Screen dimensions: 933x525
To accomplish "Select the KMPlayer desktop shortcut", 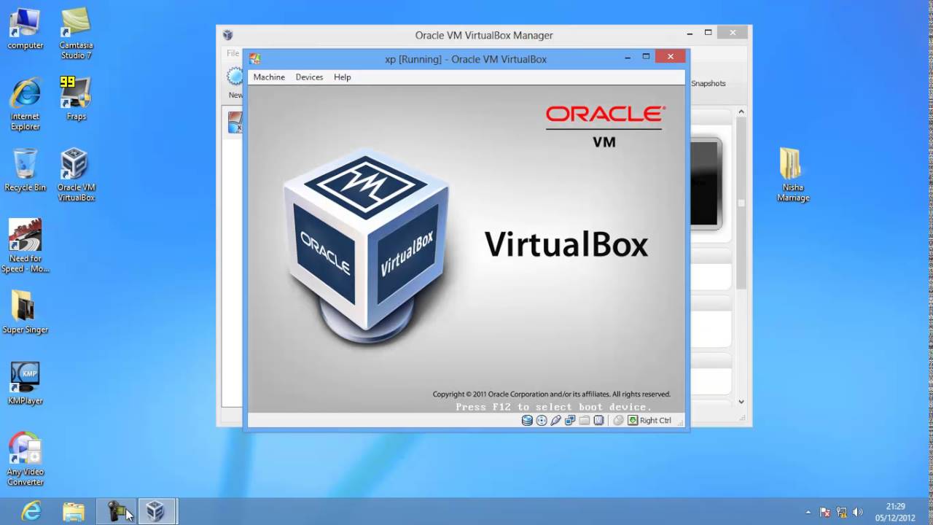I will [26, 384].
